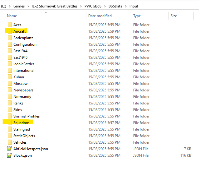The height and width of the screenshot is (171, 199).
Task: Navigate to Games in address bar
Action: pos(19,6)
